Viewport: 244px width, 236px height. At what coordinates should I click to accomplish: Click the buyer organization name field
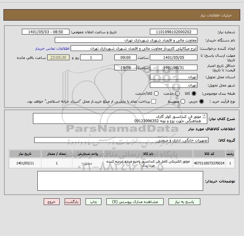126,40
